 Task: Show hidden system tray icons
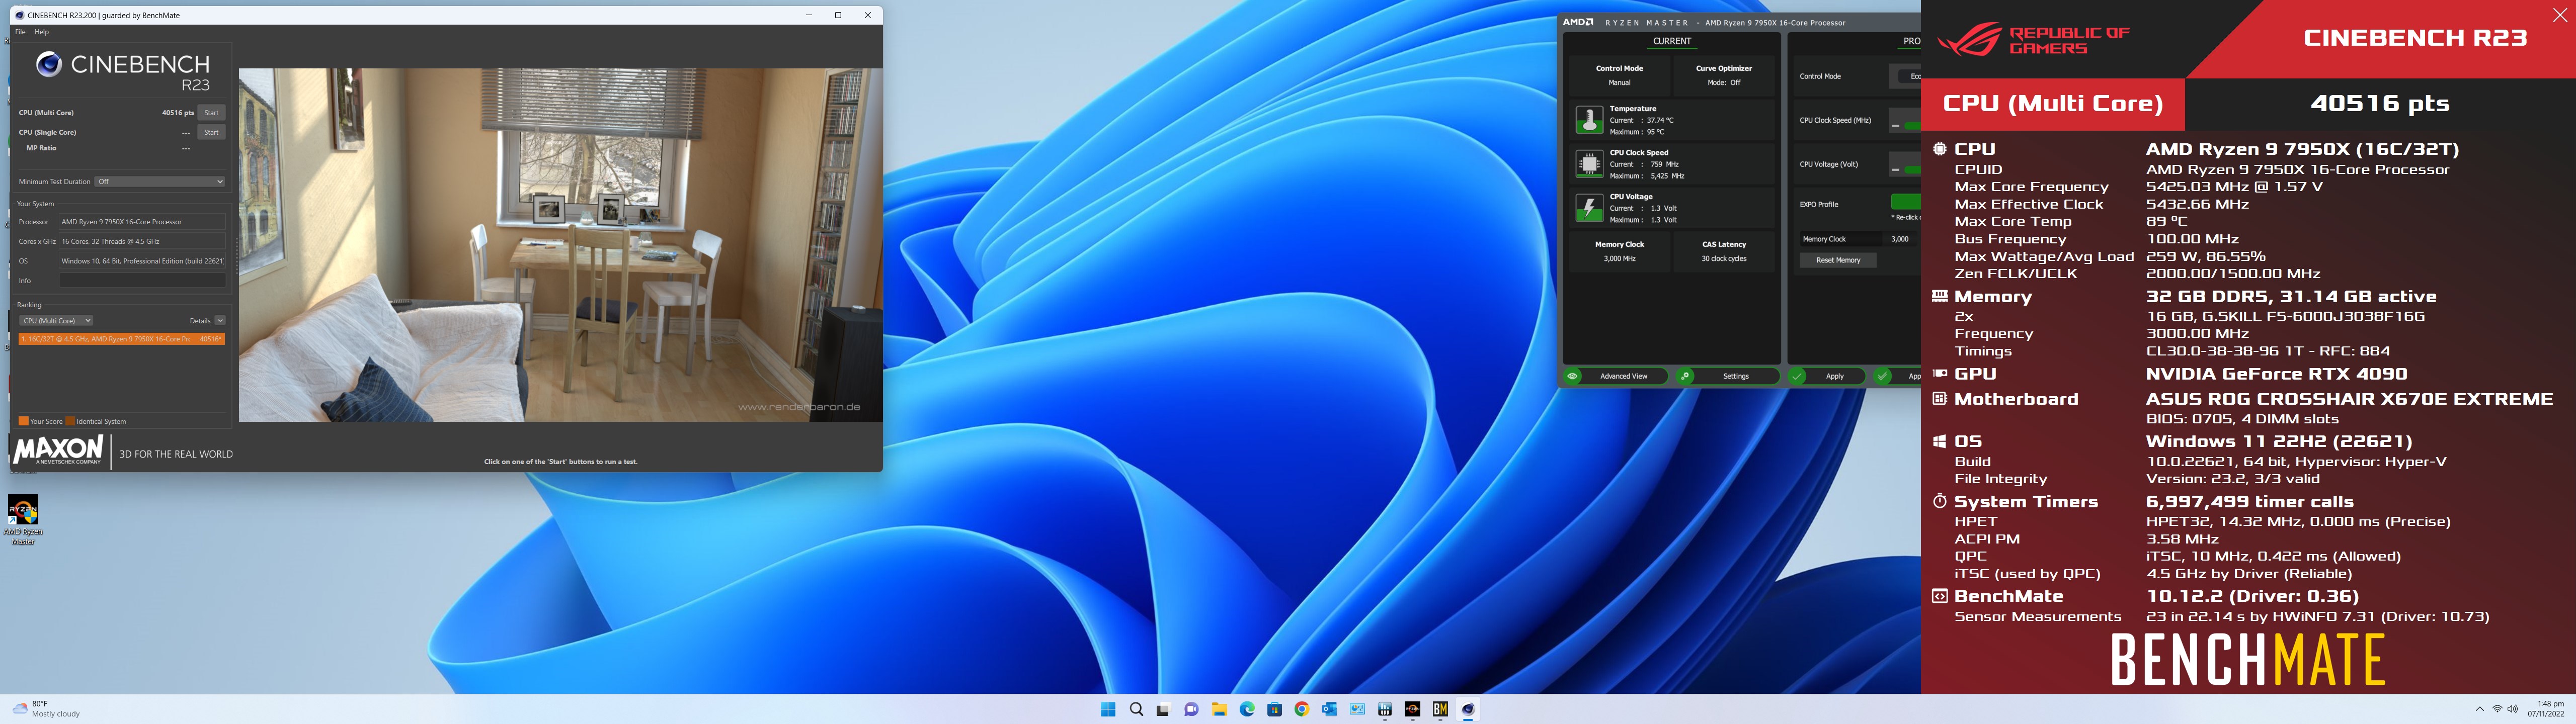click(2479, 709)
